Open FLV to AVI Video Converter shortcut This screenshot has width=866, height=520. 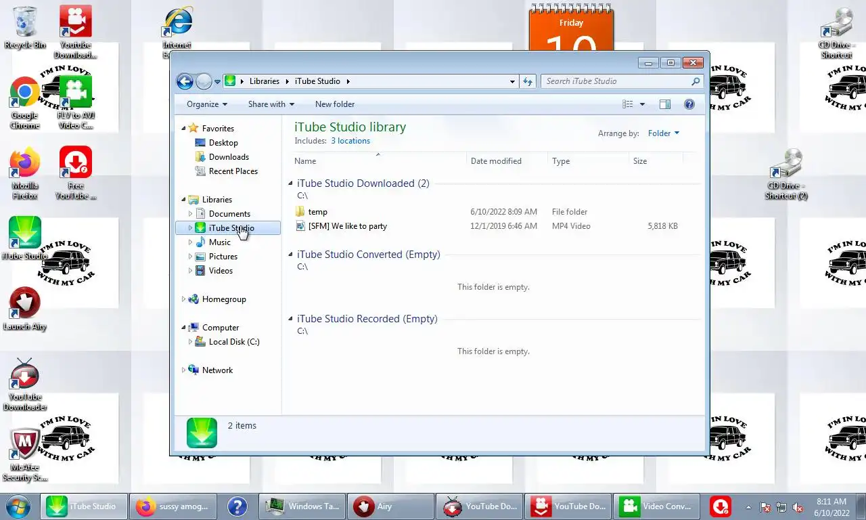(x=76, y=102)
